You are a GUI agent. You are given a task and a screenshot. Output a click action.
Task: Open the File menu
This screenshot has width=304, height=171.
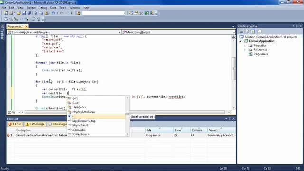pyautogui.click(x=4, y=8)
